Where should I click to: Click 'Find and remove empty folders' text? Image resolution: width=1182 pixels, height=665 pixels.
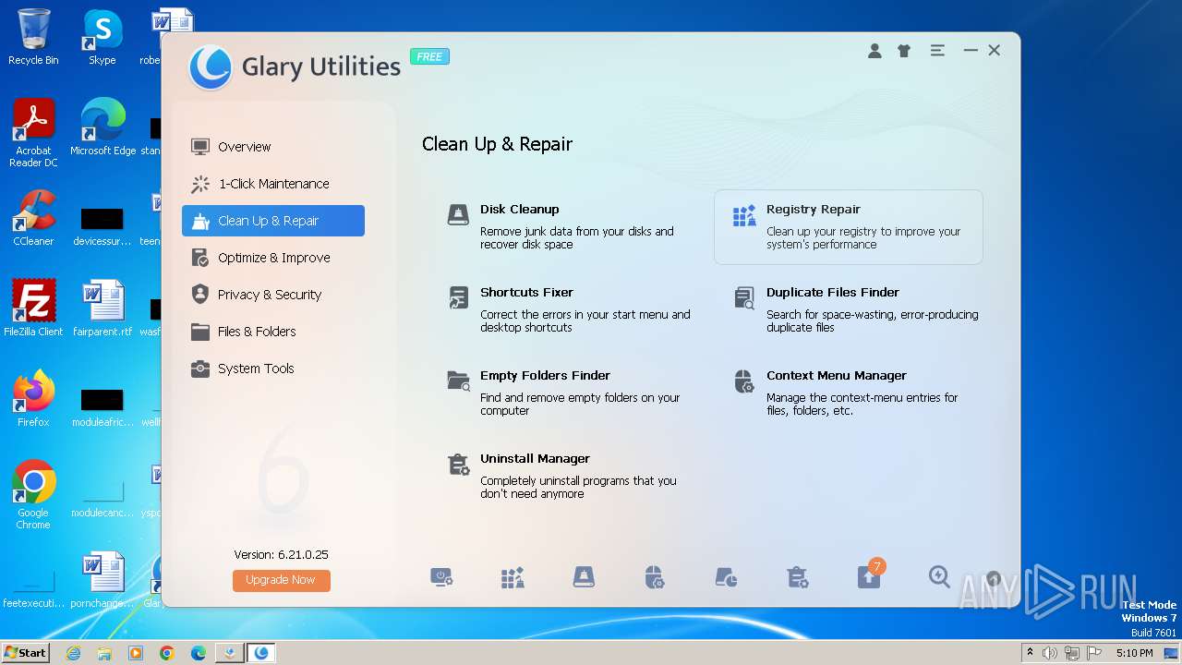580,405
